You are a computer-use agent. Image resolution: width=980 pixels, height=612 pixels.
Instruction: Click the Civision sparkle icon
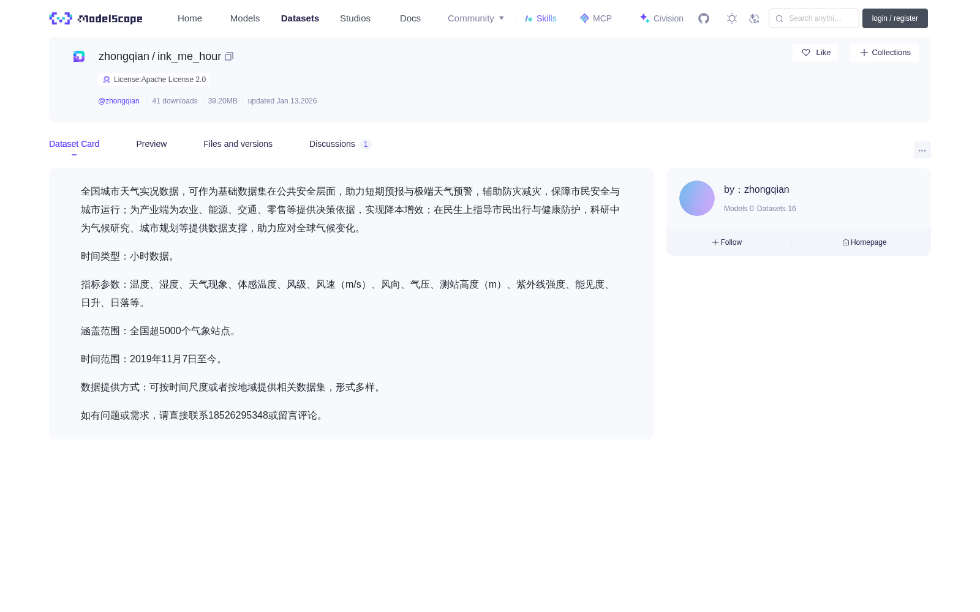point(644,18)
